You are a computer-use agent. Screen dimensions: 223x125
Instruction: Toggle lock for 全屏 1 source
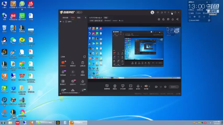click(x=63, y=22)
